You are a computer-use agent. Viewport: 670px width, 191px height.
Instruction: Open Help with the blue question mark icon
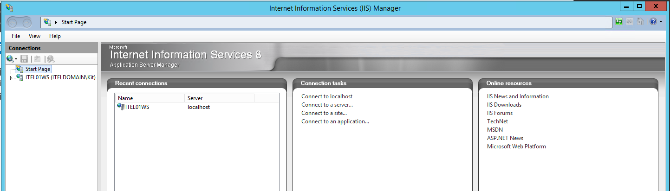(x=653, y=22)
